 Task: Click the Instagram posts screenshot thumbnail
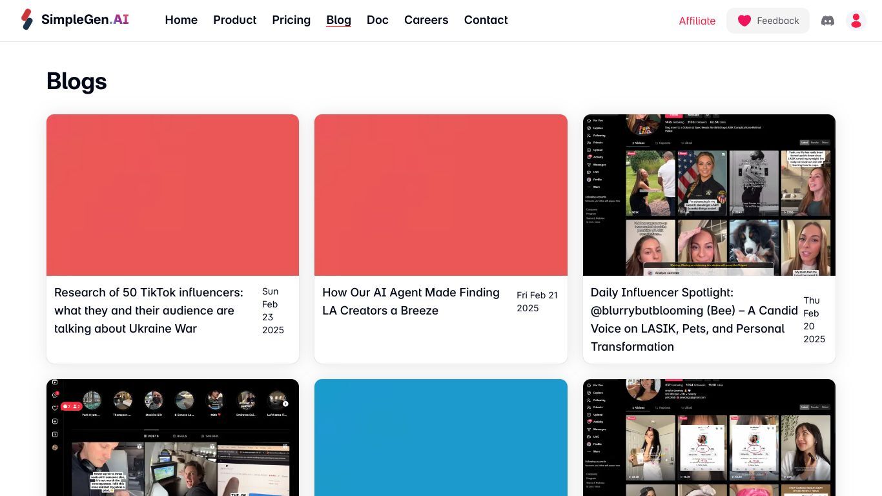[172, 437]
